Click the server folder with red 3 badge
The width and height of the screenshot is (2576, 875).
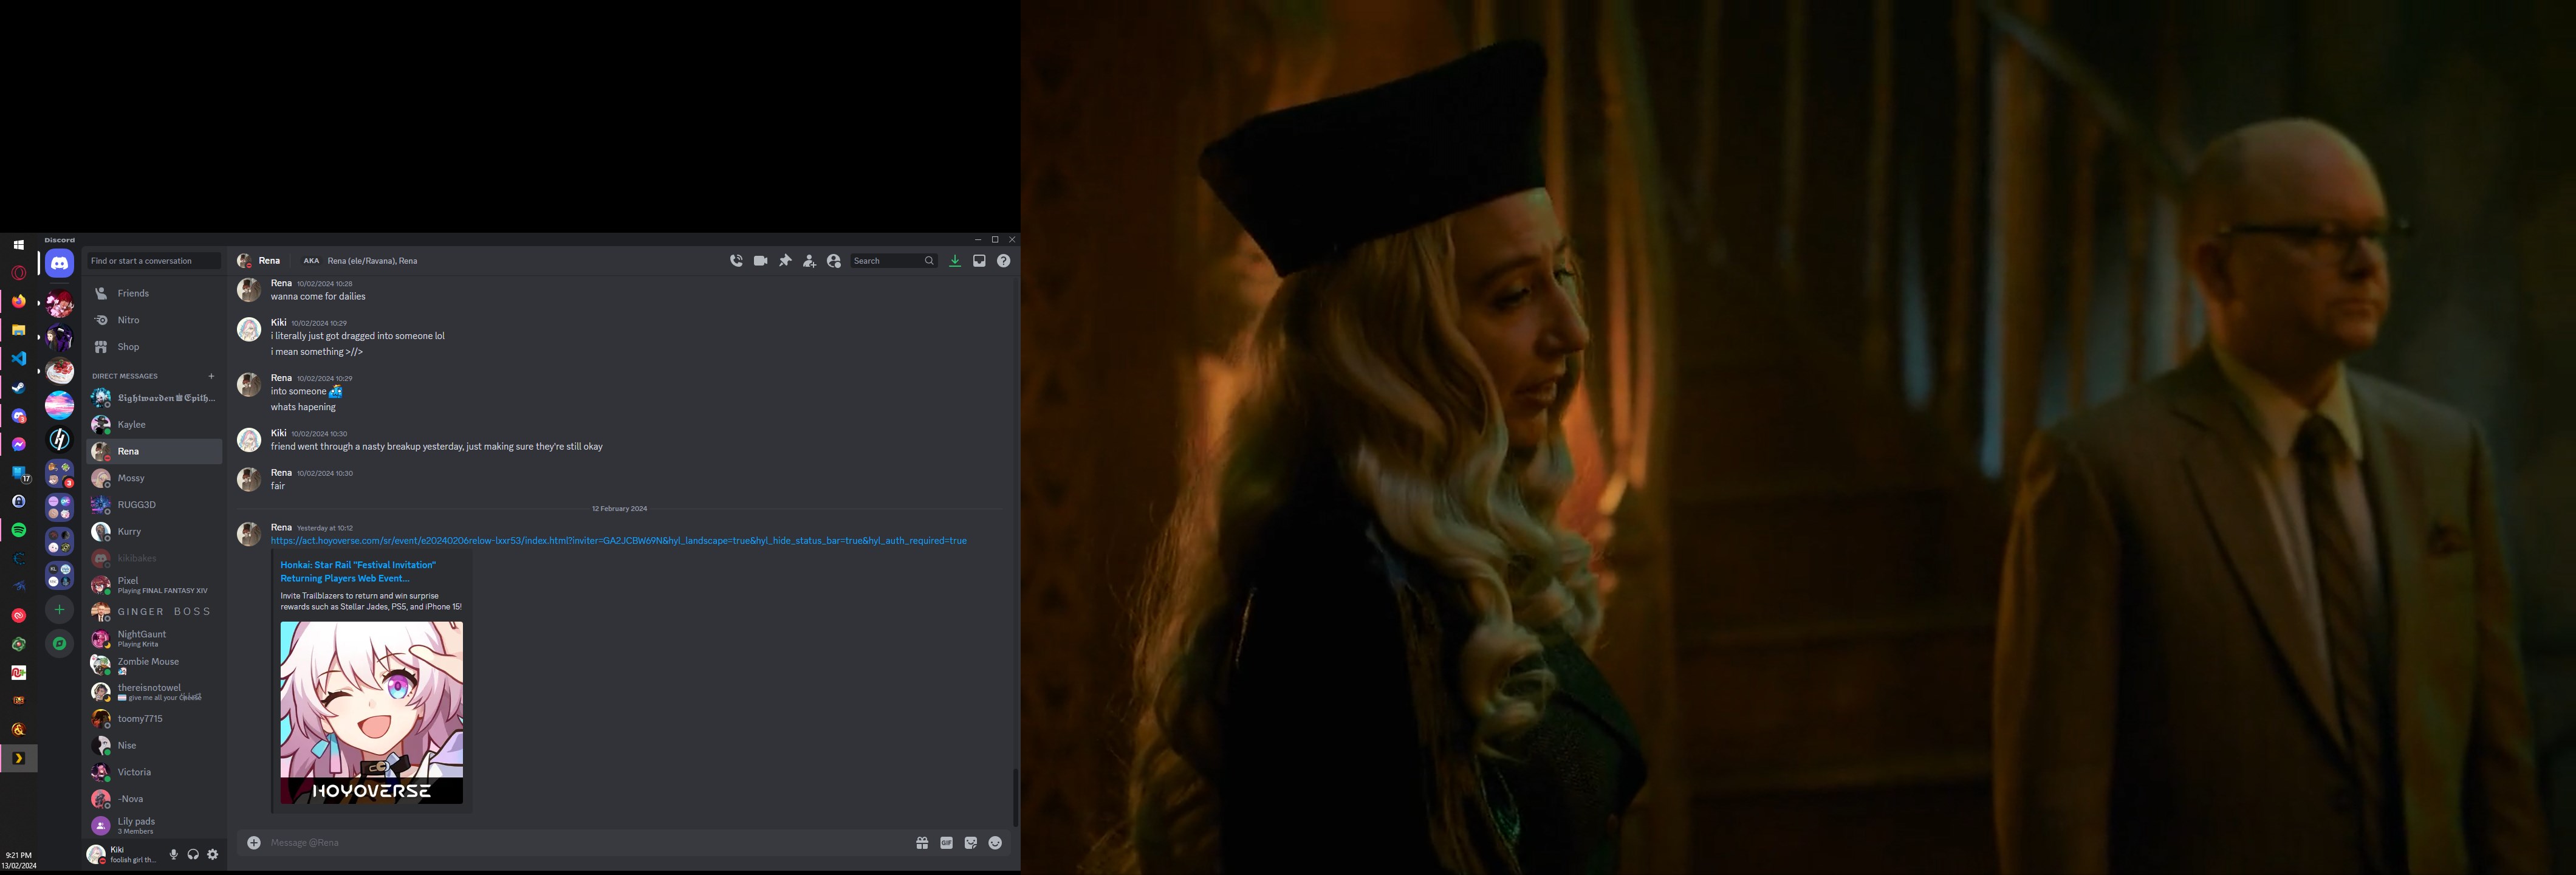pos(59,474)
